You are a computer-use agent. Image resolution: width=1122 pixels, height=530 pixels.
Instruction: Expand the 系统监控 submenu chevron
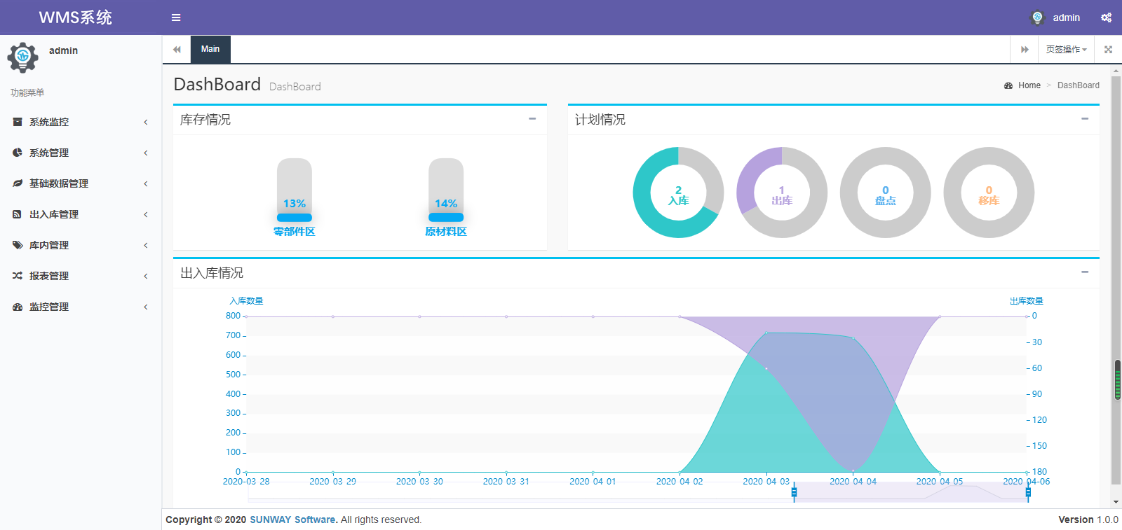click(x=146, y=122)
